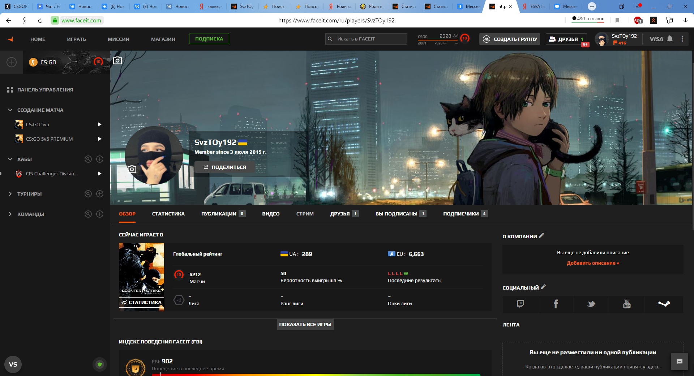Open МАГАЗИН in navigation
Screen dimensions: 694x376
coord(163,39)
